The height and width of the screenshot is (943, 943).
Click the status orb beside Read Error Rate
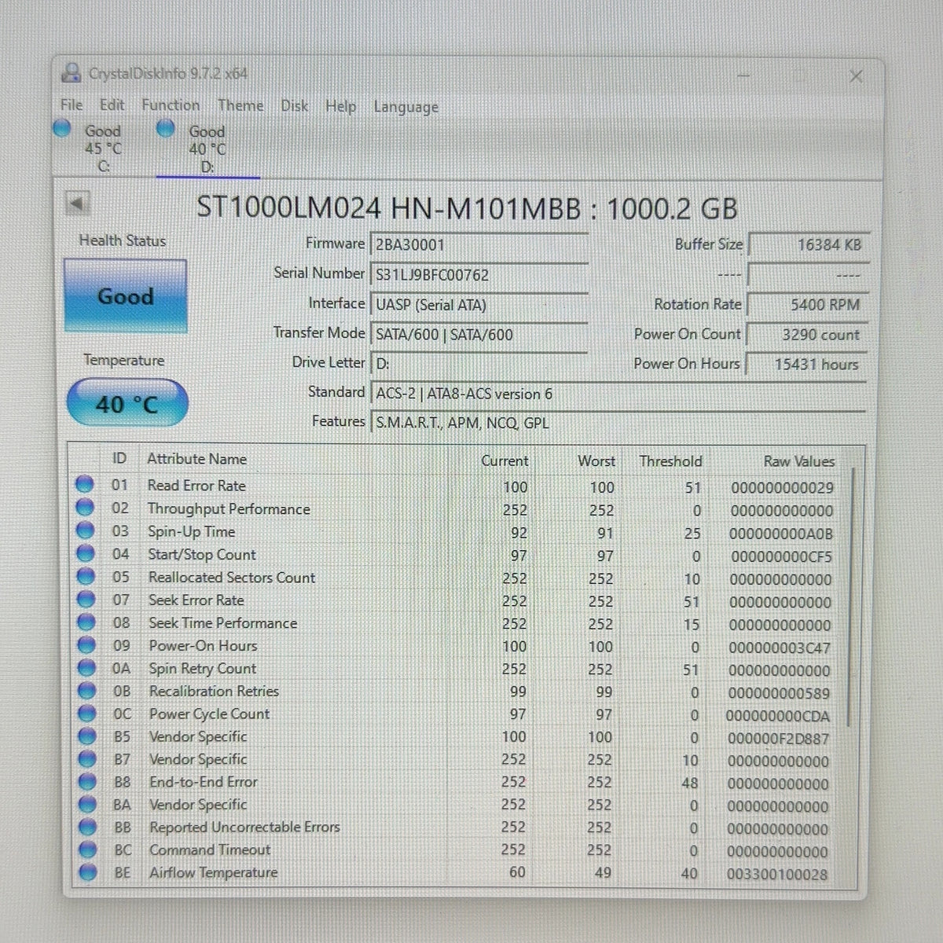click(85, 485)
